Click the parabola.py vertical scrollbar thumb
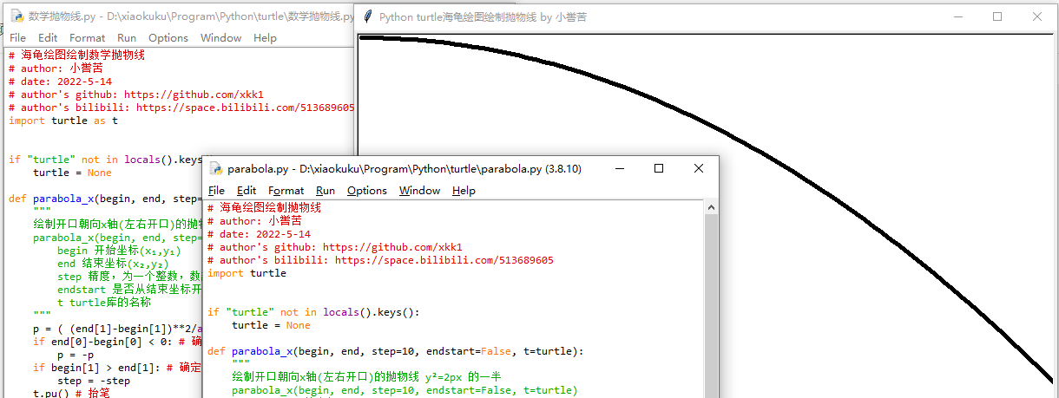 [710, 305]
